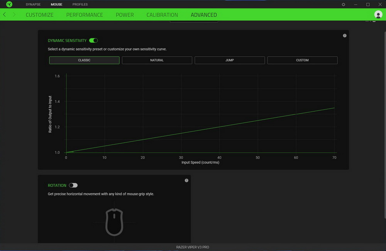Open the Profiles menu

pos(80,5)
